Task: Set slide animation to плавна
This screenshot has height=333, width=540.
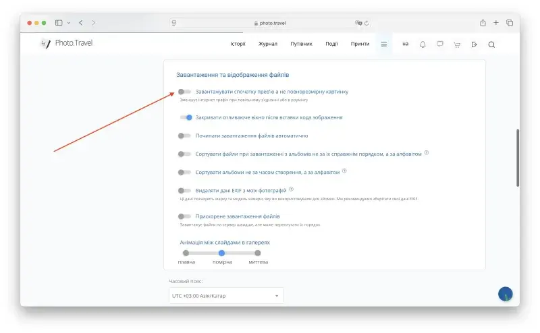Action: (x=186, y=253)
